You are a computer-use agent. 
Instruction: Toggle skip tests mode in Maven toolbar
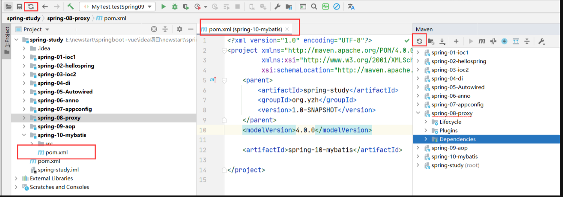[504, 41]
